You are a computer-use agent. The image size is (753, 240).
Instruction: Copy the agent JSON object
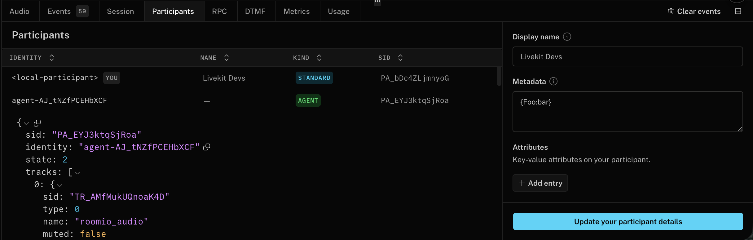(x=37, y=123)
